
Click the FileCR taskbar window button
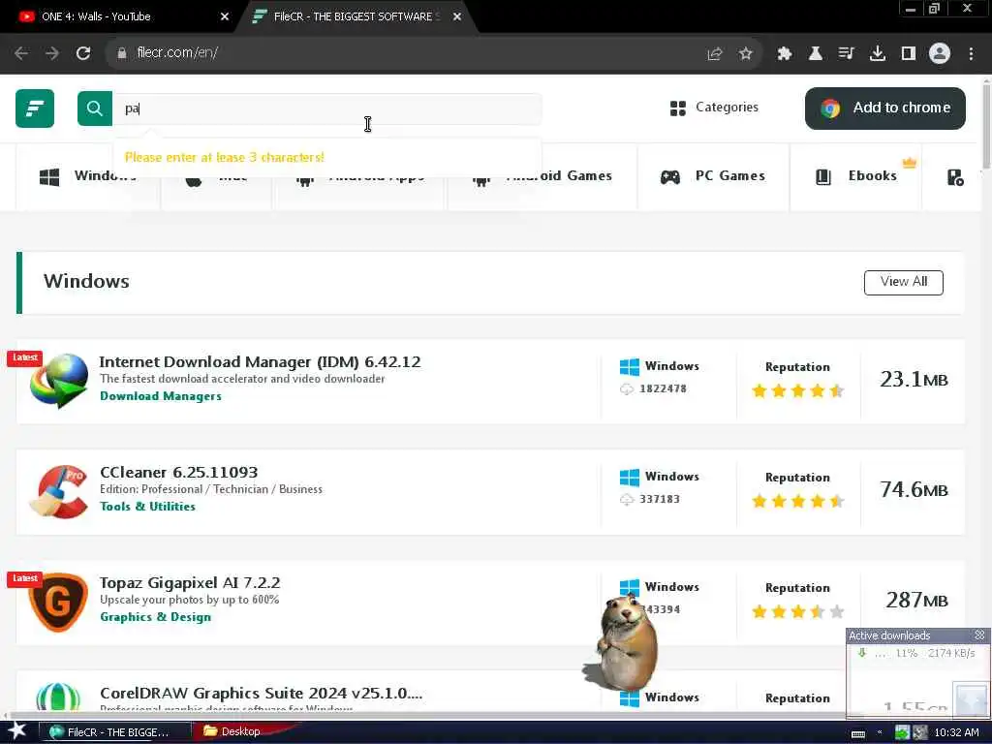point(114,732)
